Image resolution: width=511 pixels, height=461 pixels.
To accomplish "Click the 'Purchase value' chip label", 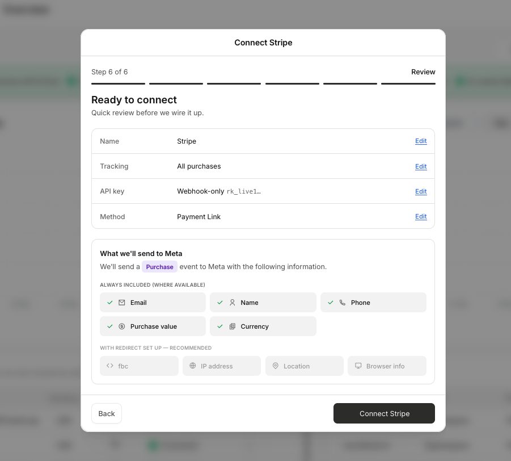I will (154, 326).
